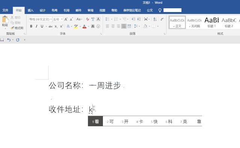Save the document from quick access toolbar

2,40
